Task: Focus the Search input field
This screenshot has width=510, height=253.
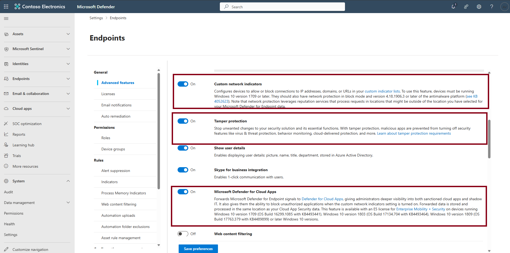Action: coord(282,7)
